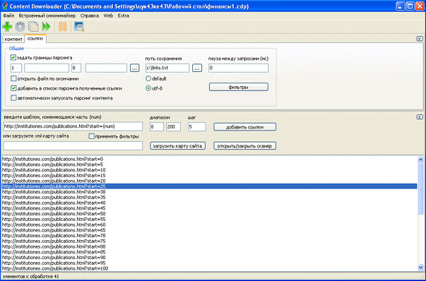Click the orange pause toolbar icon

tap(63, 27)
